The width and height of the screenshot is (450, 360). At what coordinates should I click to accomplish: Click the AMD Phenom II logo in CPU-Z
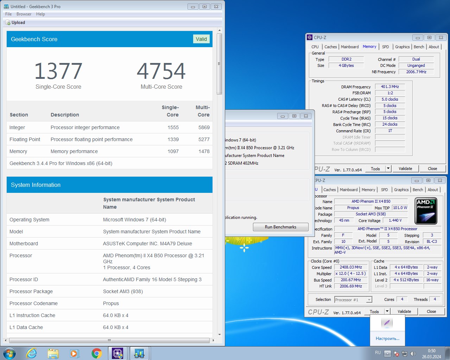(426, 211)
